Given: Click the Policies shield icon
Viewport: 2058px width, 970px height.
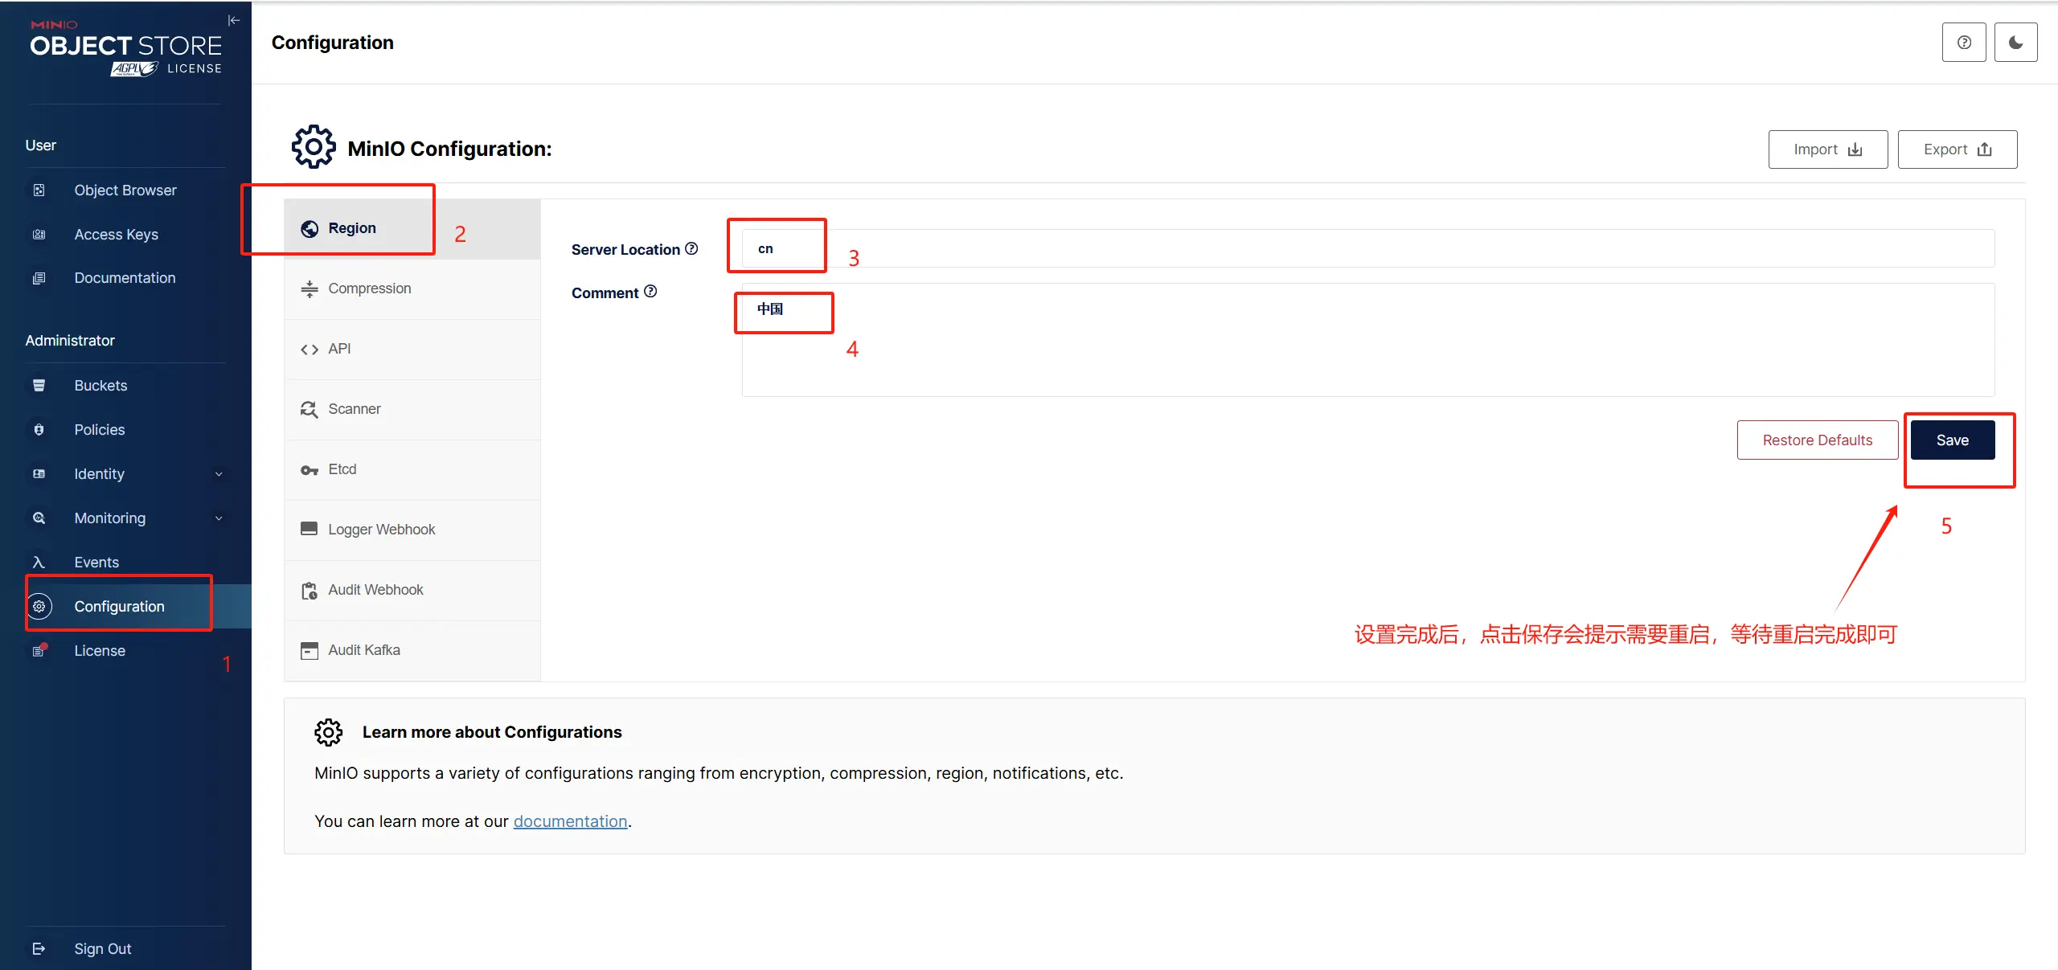Looking at the screenshot, I should (39, 430).
